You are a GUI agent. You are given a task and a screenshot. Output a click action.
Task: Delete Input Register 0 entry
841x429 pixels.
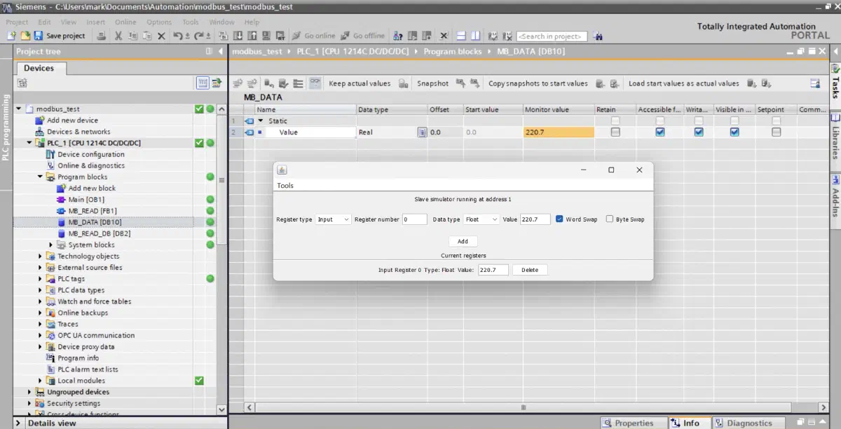pos(530,270)
